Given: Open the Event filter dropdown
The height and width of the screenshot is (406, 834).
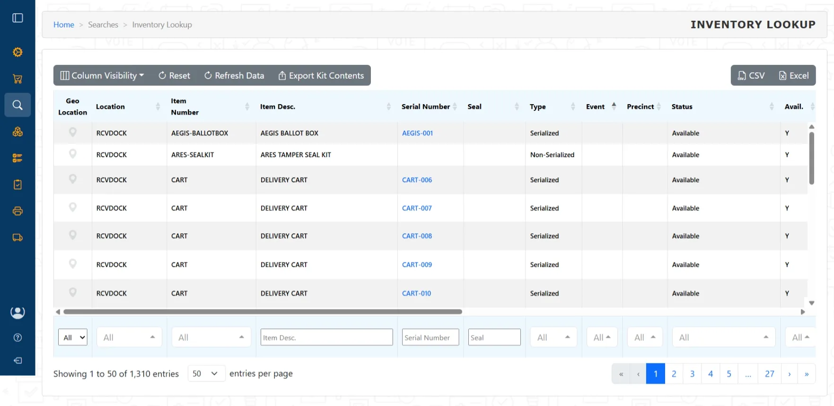Looking at the screenshot, I should tap(602, 337).
